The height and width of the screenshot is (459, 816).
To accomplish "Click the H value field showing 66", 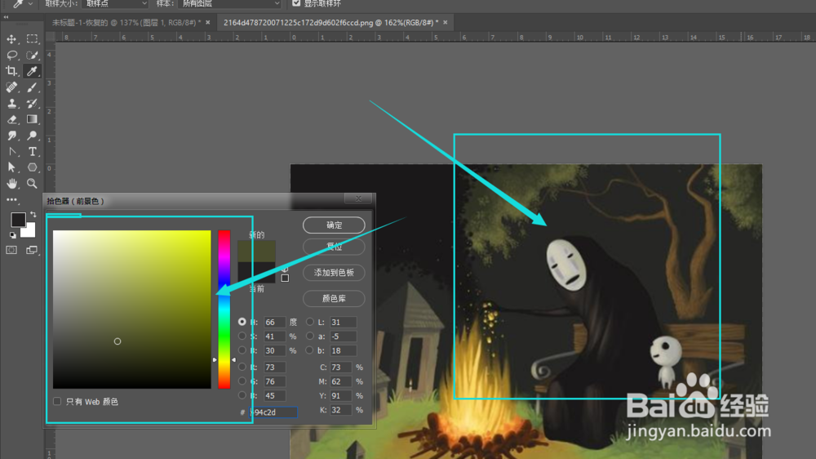I will coord(274,322).
